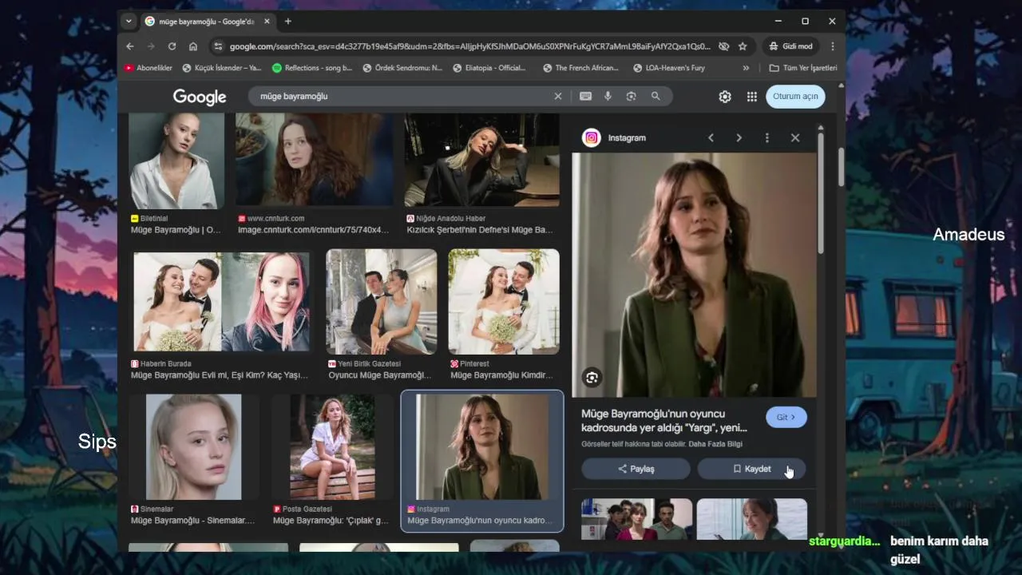Screen dimensions: 1022x575
Task: Show next image in preview panel
Action: click(739, 137)
